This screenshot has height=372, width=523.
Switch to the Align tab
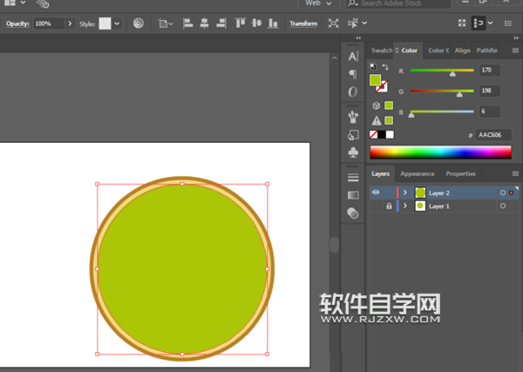click(x=462, y=51)
